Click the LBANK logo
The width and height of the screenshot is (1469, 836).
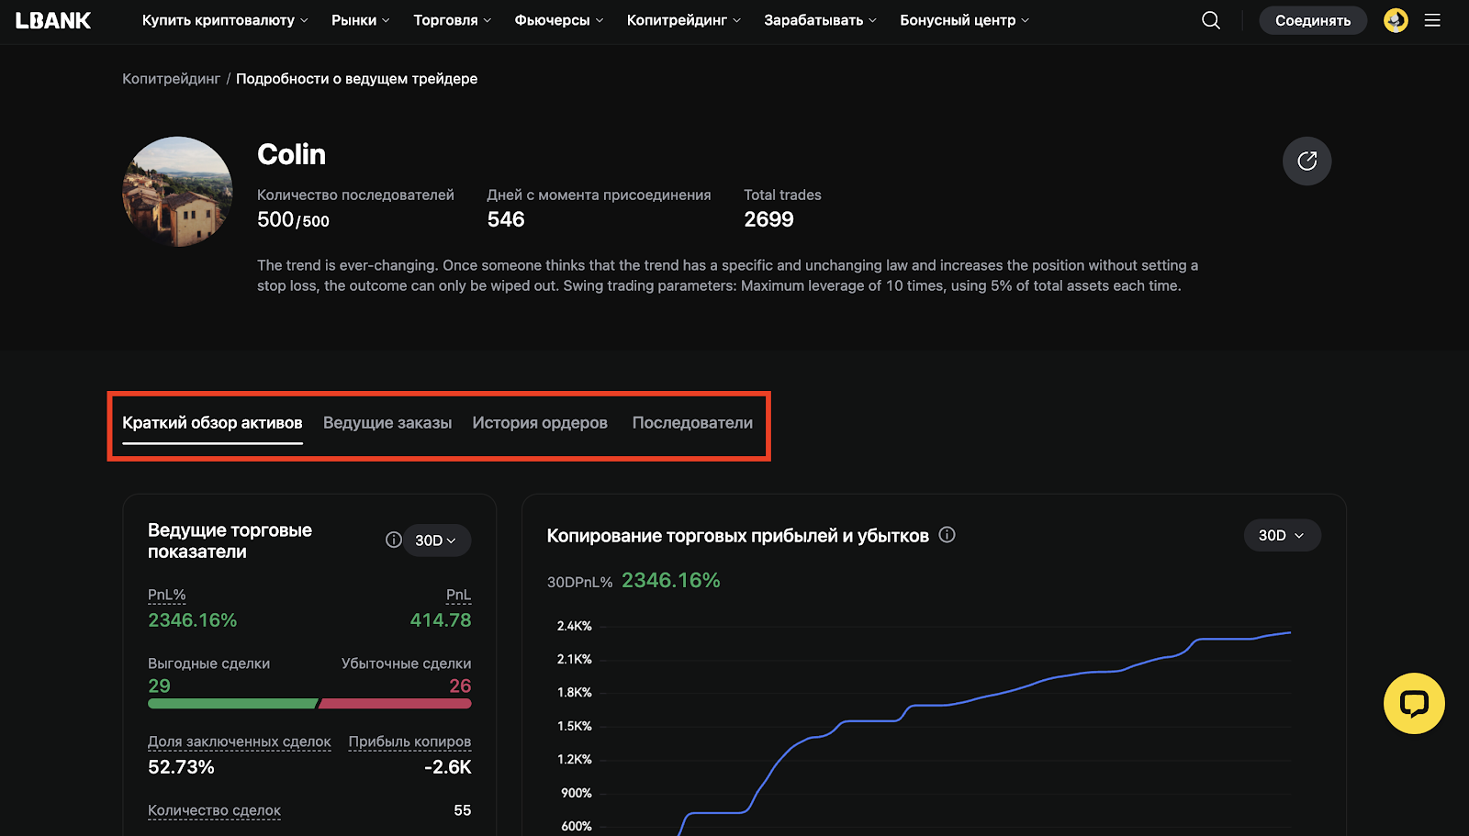(53, 20)
